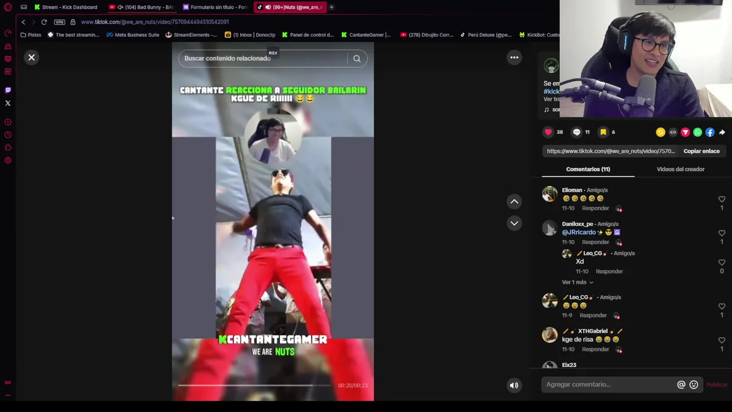Screen dimensions: 732x412
Task: Repost the video using the yellow repost icon
Action: pos(661,132)
